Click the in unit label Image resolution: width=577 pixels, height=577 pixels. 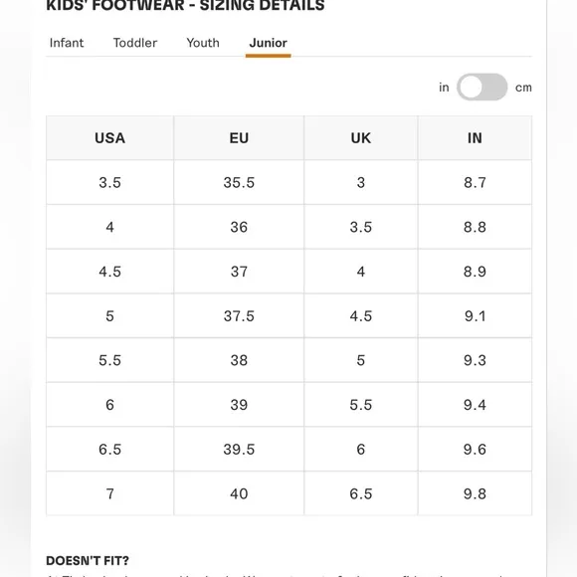pos(444,88)
